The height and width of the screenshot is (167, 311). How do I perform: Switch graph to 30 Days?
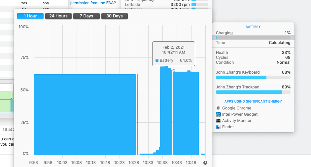[115, 16]
